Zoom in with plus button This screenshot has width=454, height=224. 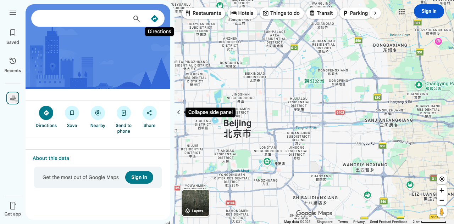pyautogui.click(x=442, y=190)
